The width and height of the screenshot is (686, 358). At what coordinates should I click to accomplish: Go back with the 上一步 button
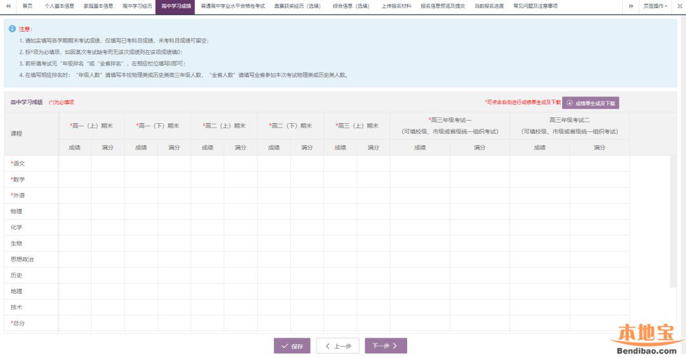coord(338,346)
